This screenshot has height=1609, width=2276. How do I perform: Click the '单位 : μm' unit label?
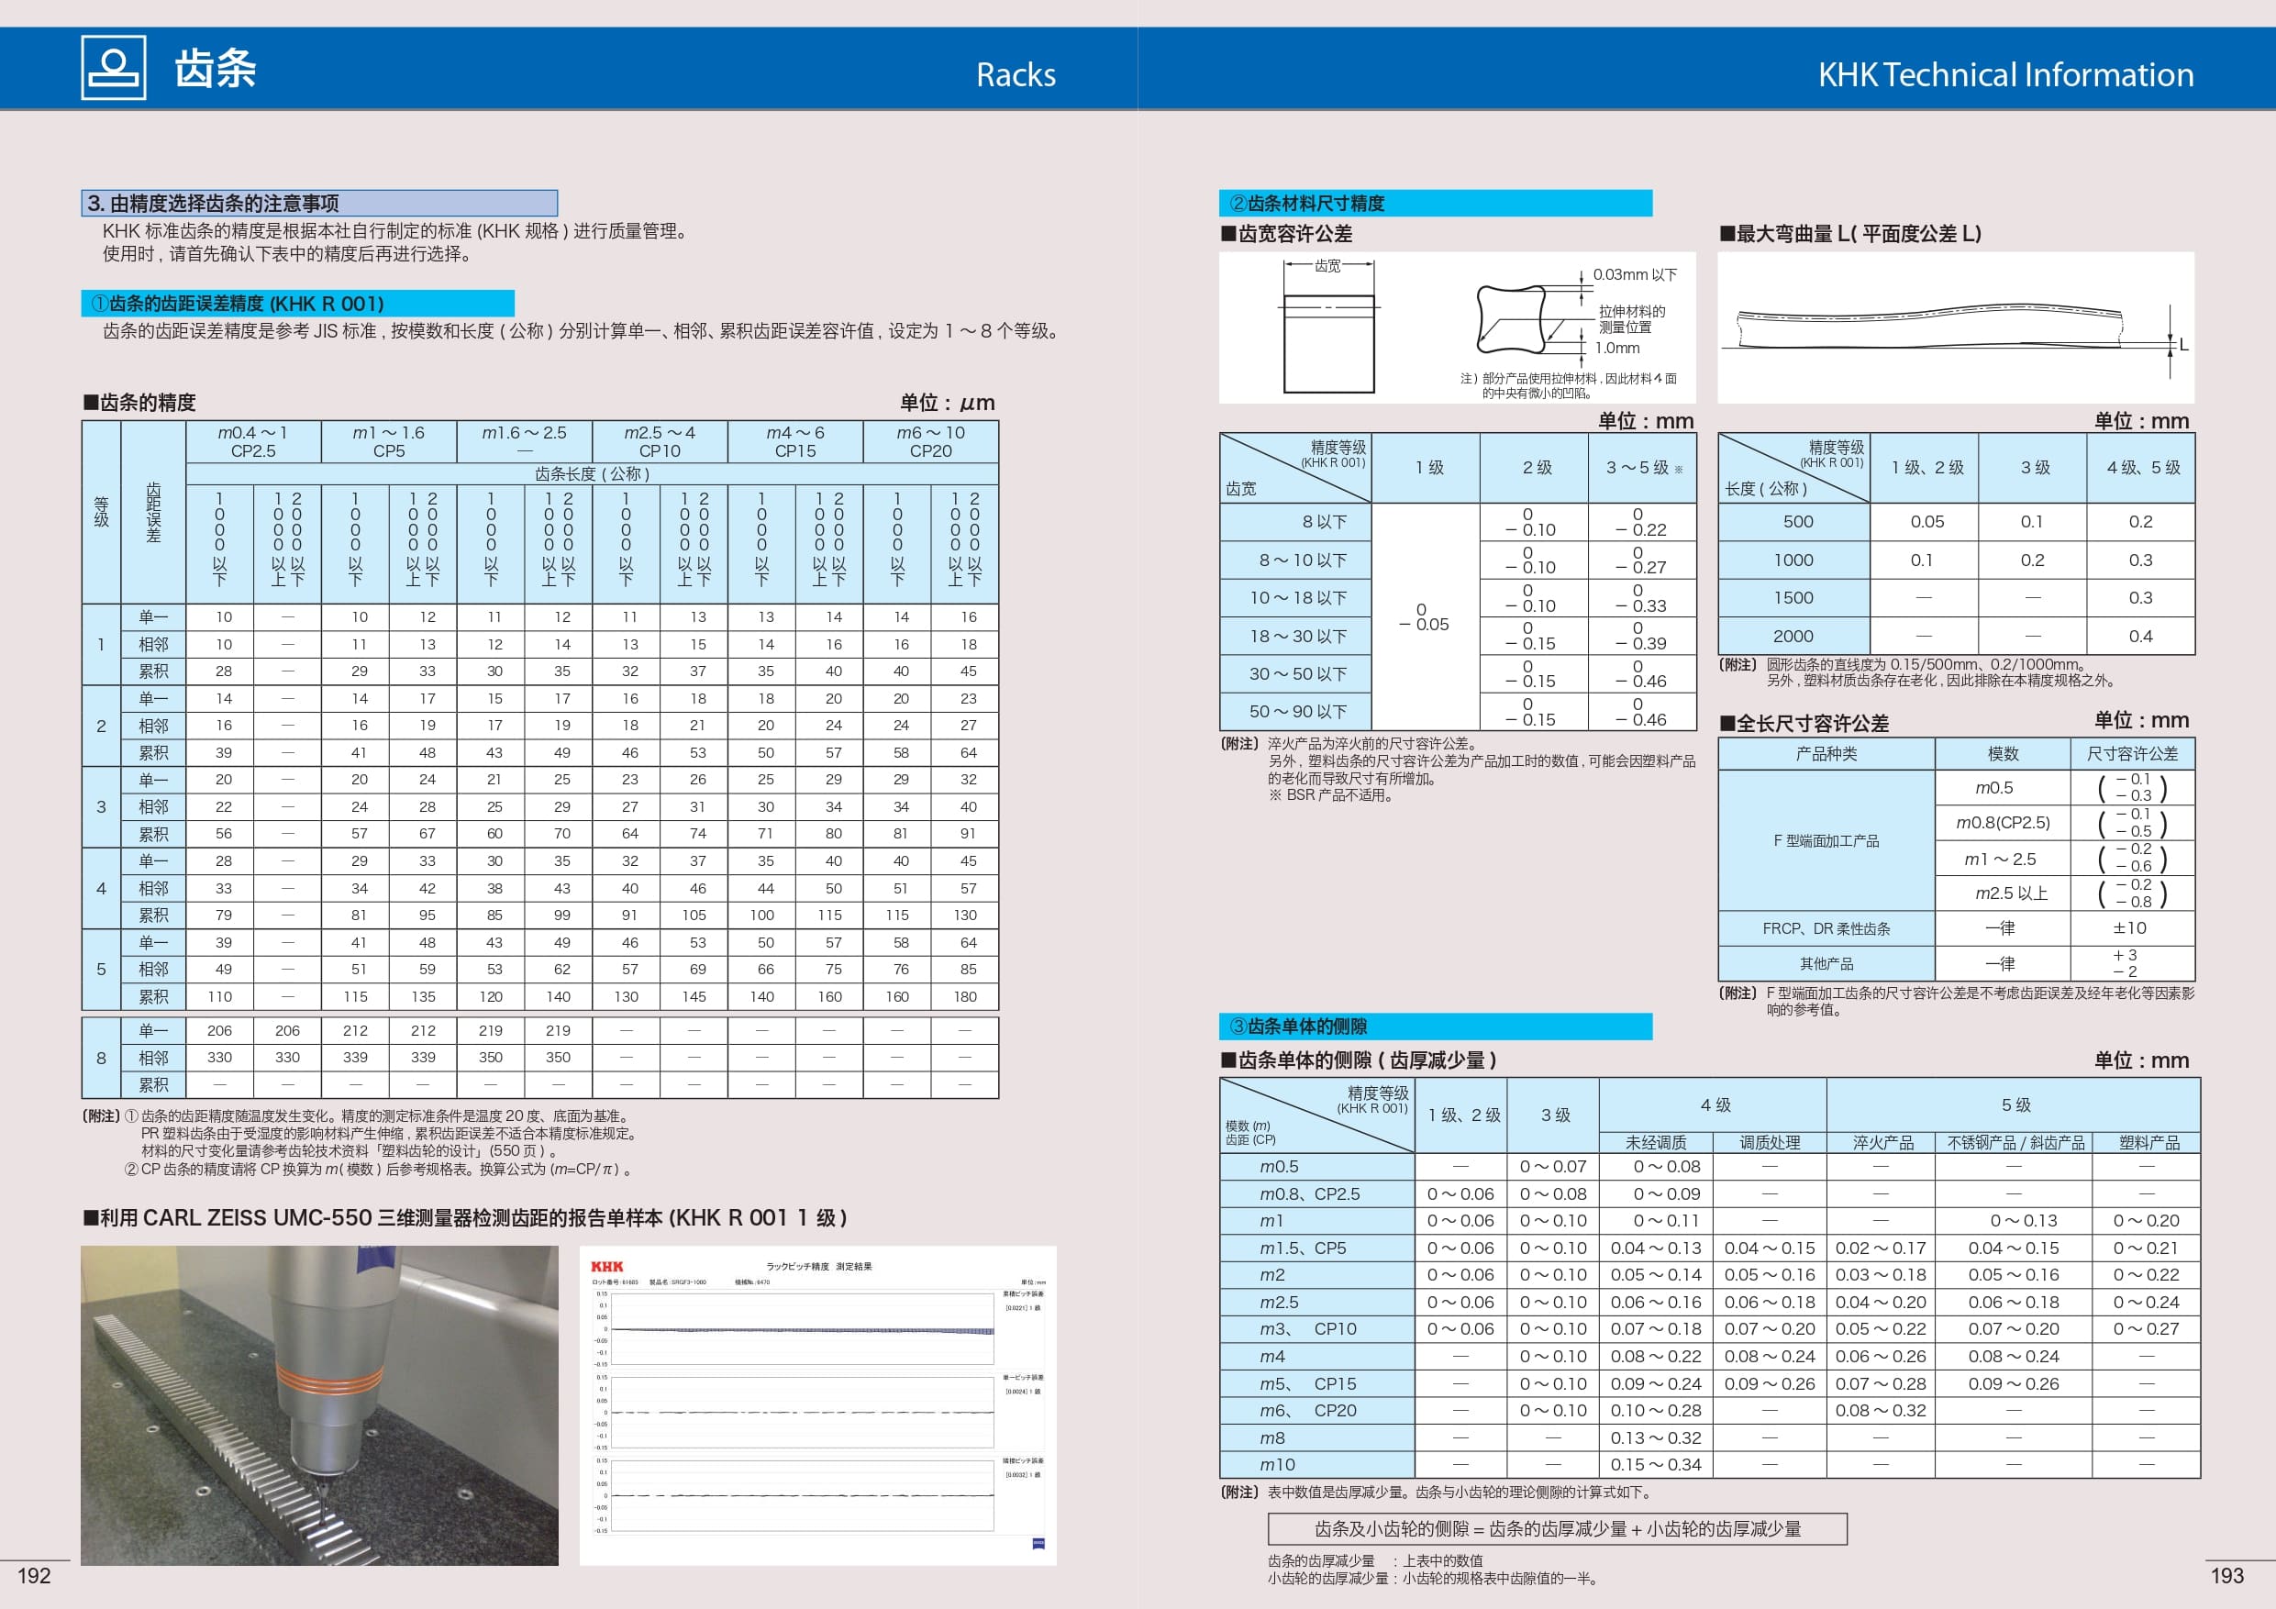coord(947,403)
